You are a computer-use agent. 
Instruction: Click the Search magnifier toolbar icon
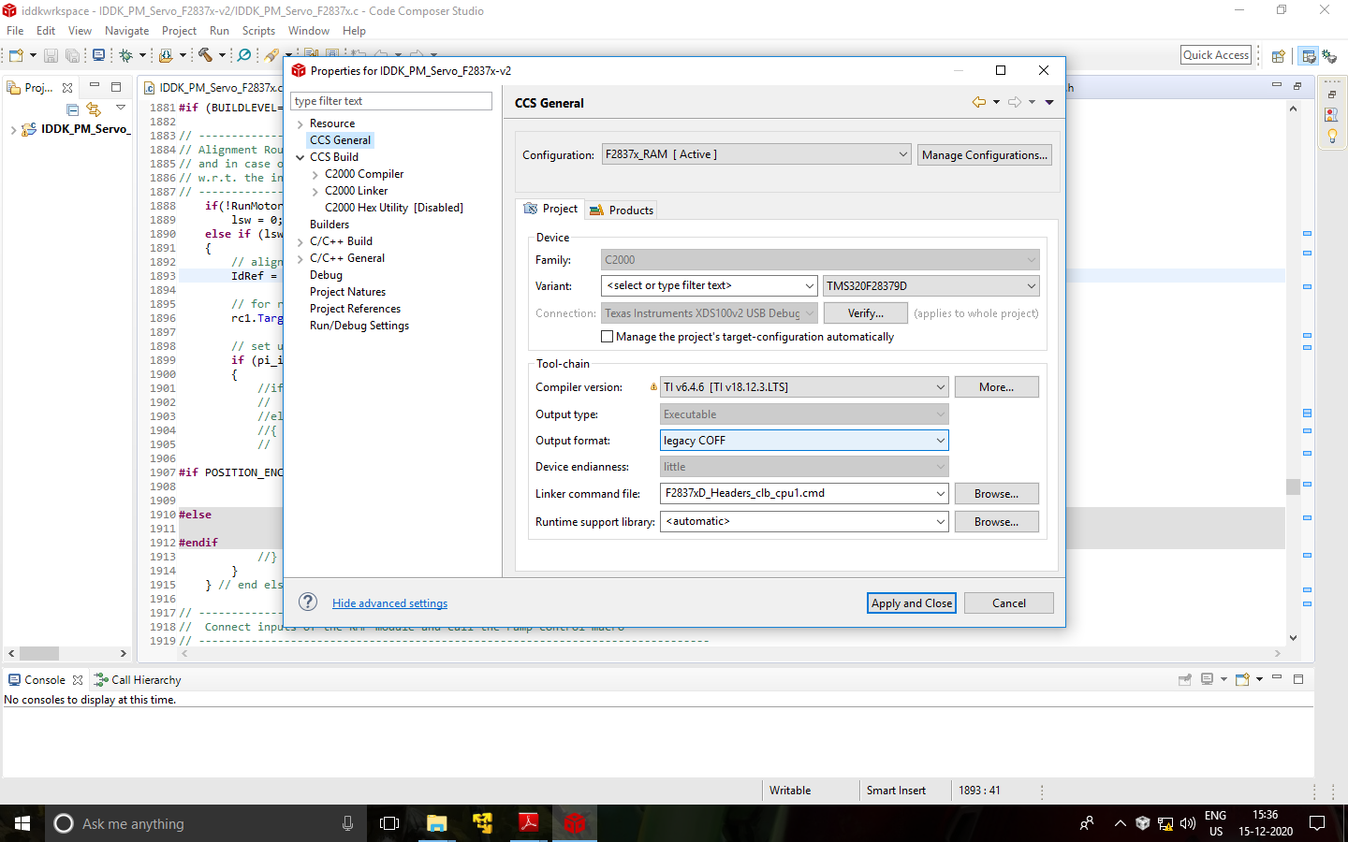point(244,56)
